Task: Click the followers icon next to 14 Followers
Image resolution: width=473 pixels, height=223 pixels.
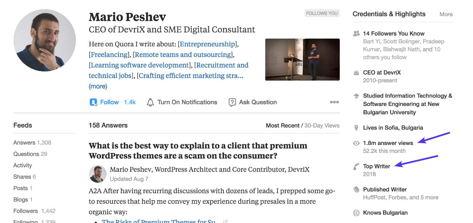Action: [x=356, y=33]
